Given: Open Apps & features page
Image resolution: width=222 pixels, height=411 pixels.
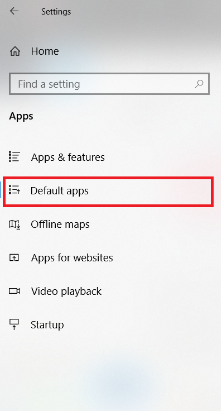Looking at the screenshot, I should (68, 157).
